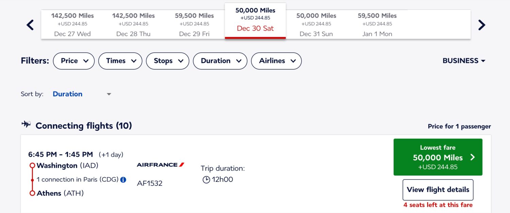This screenshot has height=213, width=510.
Task: Click View flight details for flight AF1532
Action: [438, 190]
